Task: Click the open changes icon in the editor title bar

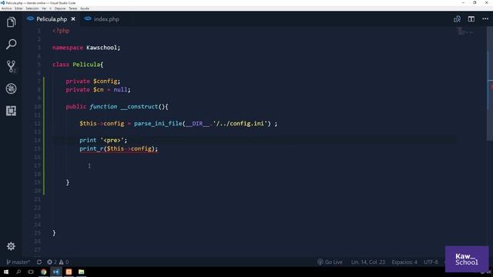Action: pos(457,19)
